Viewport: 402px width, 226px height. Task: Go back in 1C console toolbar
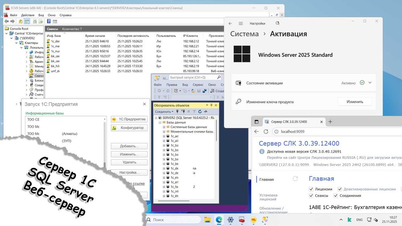(6, 22)
